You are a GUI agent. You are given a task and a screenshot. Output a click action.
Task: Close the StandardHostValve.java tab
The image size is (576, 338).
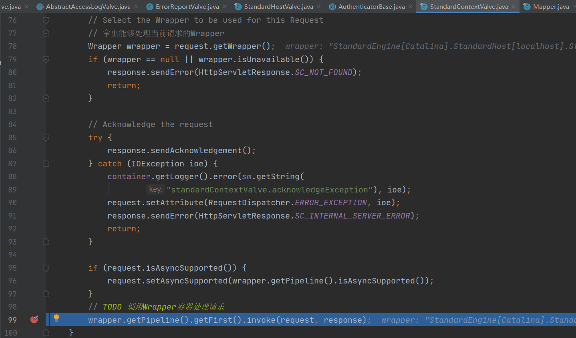[x=319, y=6]
